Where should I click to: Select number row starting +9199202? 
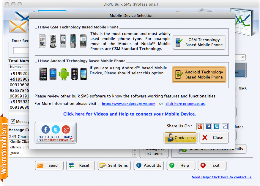click(x=19, y=73)
